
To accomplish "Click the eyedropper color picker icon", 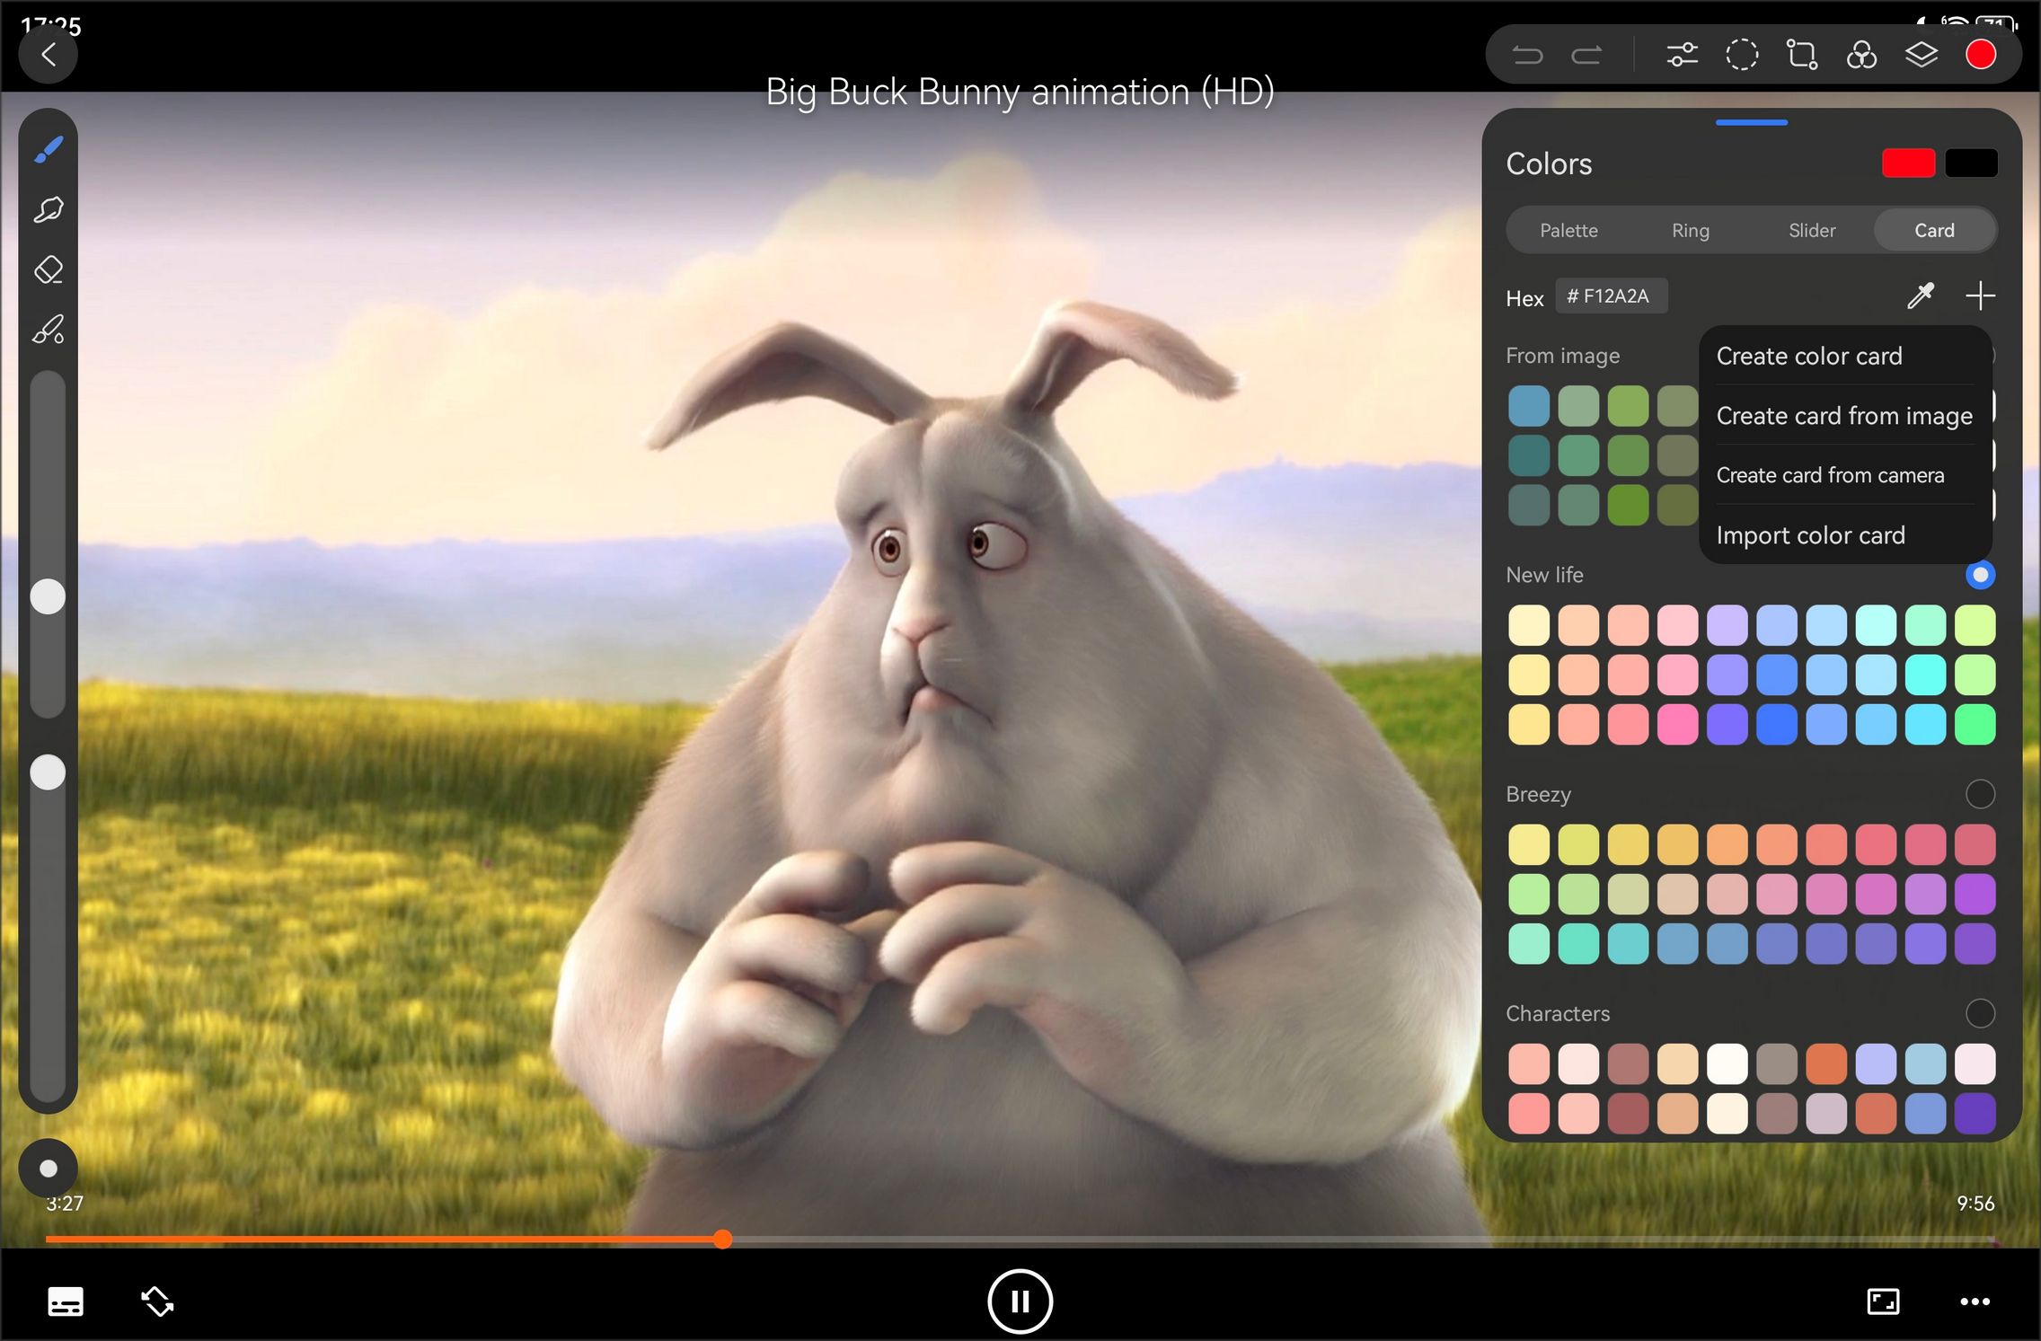I will [x=1920, y=296].
